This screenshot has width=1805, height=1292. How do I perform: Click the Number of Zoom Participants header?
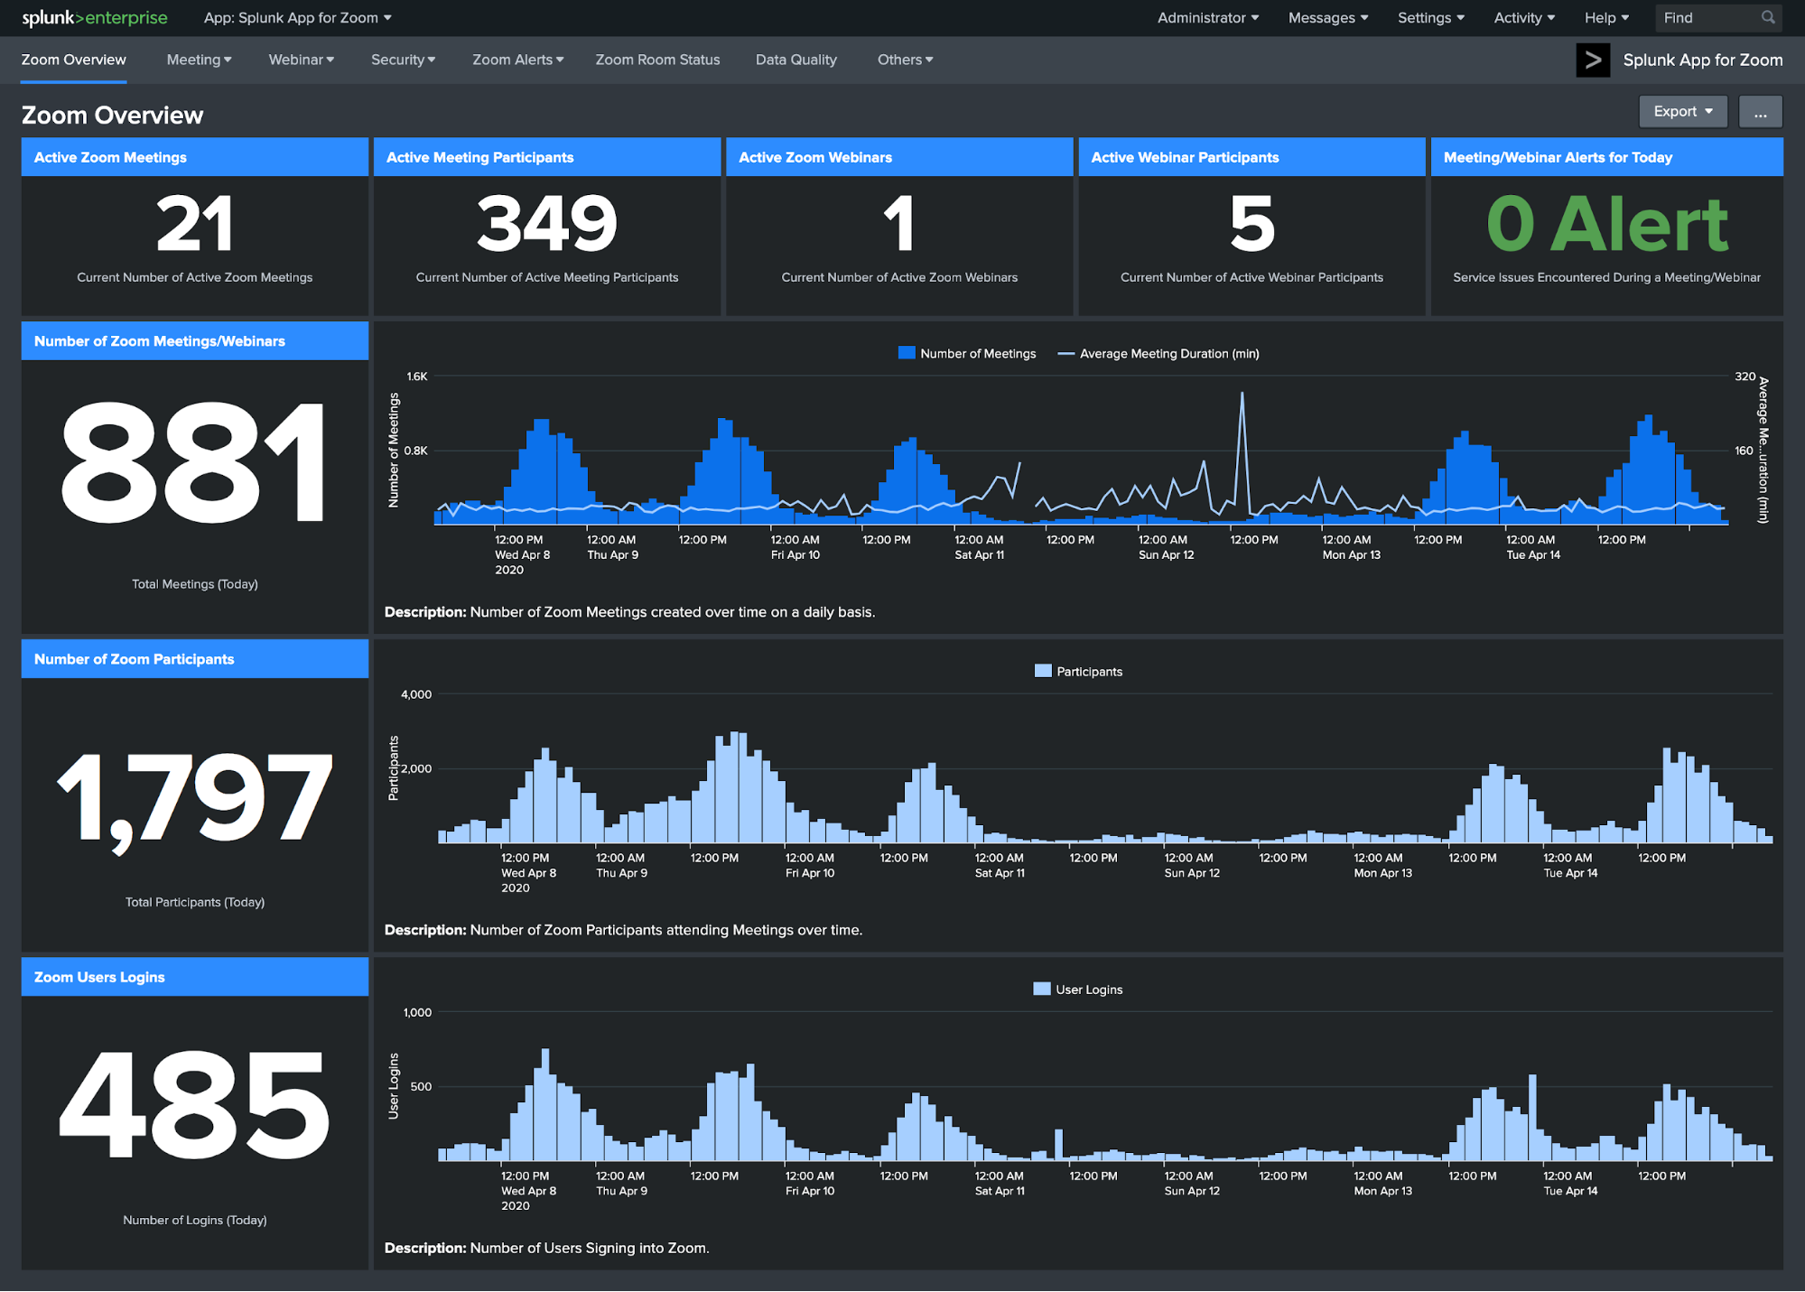(x=195, y=659)
